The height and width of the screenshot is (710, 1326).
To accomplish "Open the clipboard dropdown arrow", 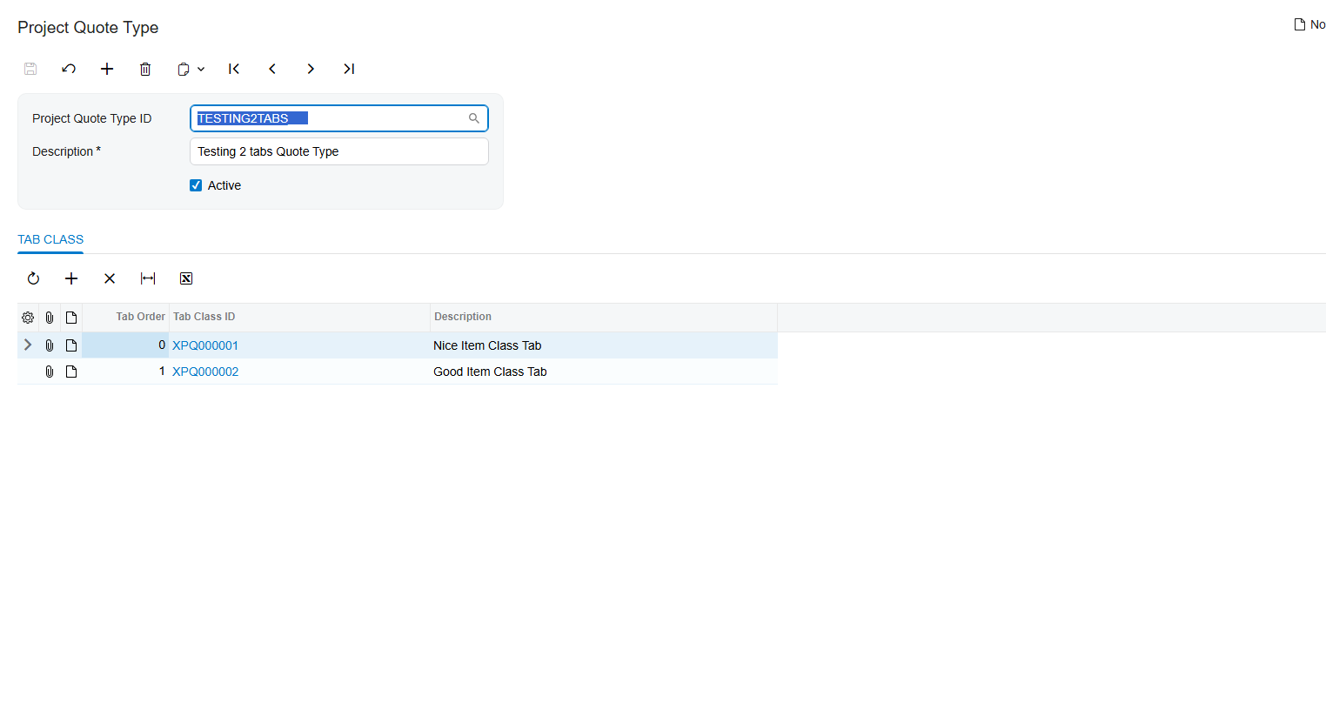I will pos(201,69).
